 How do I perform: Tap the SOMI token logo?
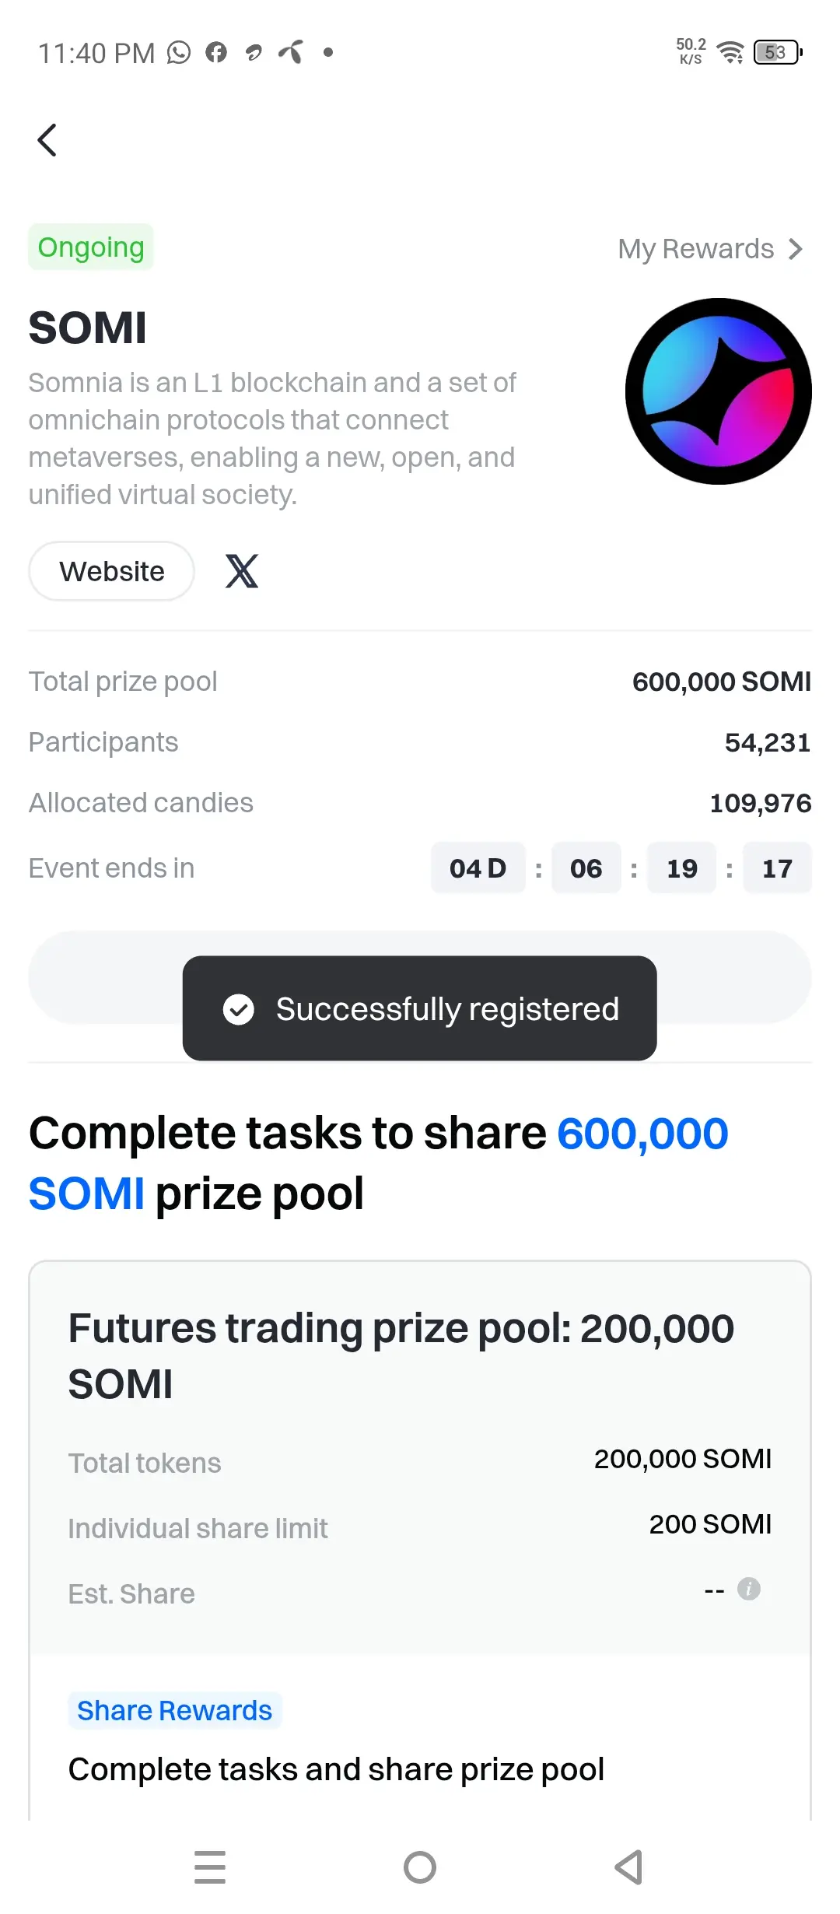click(x=719, y=391)
